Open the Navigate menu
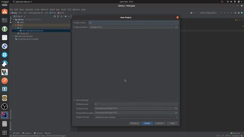This screenshot has height=137, width=244. 29,10
